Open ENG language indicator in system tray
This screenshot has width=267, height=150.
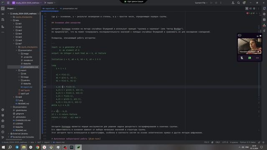[x=247, y=147]
